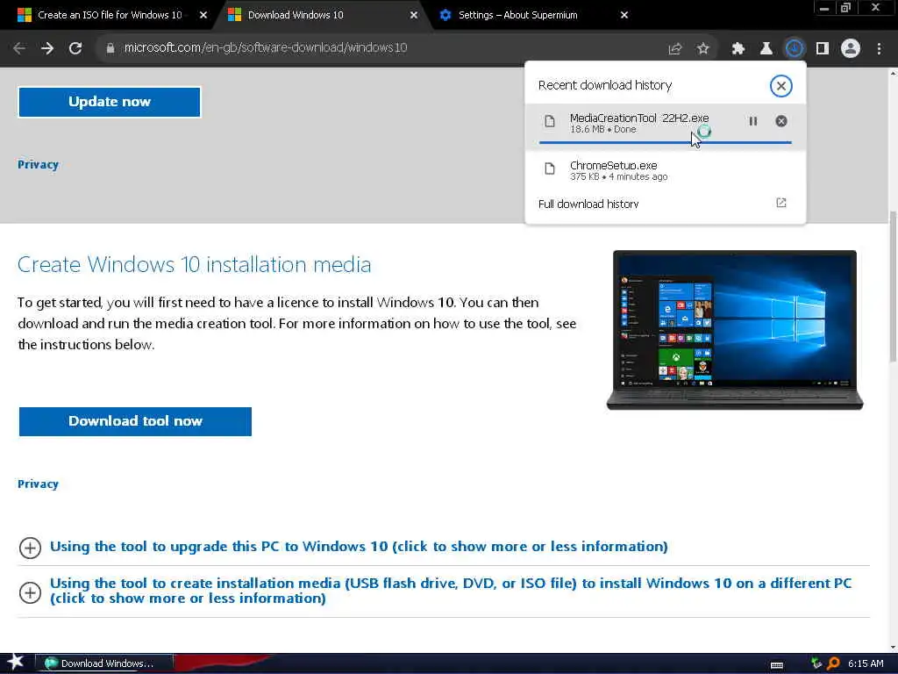
Task: Open the Extensions puzzle icon
Action: tap(738, 49)
